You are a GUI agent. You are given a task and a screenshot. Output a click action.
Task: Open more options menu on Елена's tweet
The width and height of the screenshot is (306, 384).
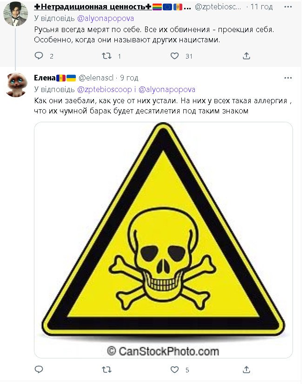tap(288, 78)
